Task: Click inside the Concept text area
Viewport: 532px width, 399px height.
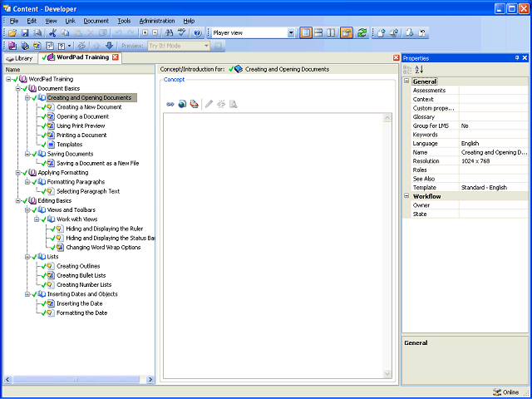Action: coord(273,246)
